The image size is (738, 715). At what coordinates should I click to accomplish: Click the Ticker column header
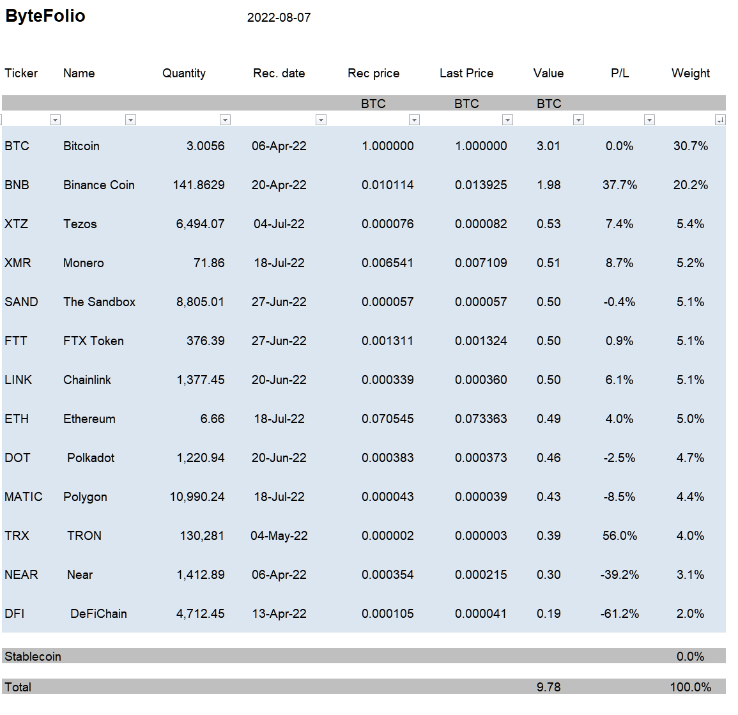pos(21,73)
